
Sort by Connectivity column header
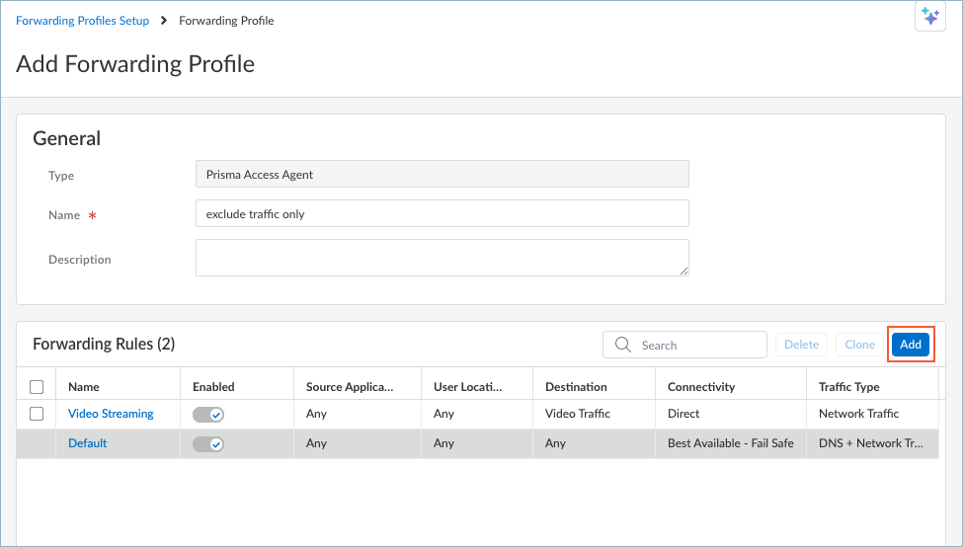701,386
